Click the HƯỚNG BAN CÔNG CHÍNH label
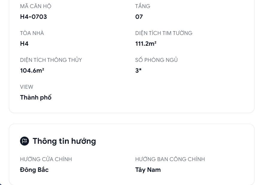Image resolution: width=255 pixels, height=185 pixels. click(170, 159)
